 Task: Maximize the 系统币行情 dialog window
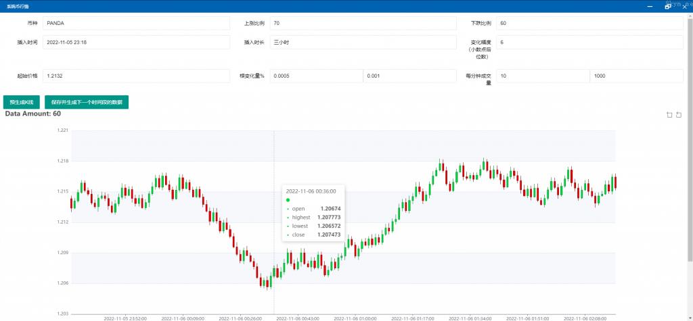pyautogui.click(x=667, y=5)
